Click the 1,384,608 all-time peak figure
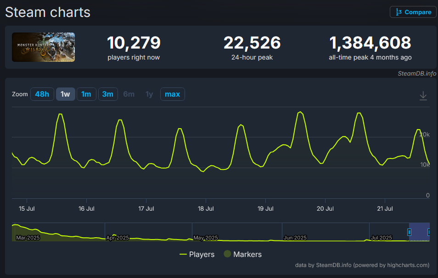Viewport: 438px width, 278px height. pos(370,43)
